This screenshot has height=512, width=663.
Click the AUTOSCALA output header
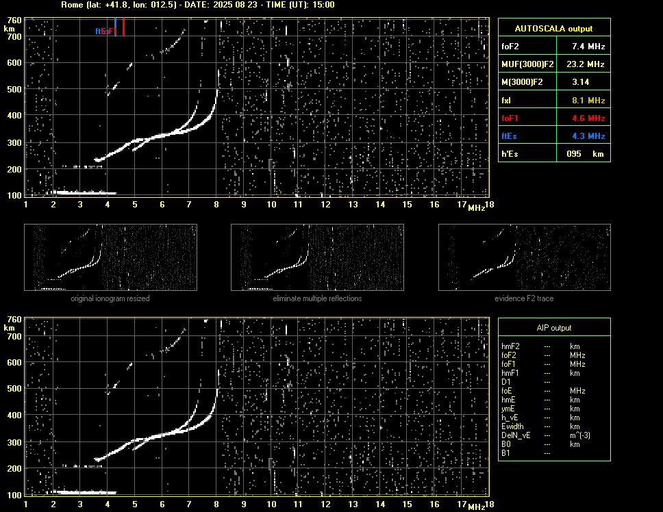coord(554,28)
